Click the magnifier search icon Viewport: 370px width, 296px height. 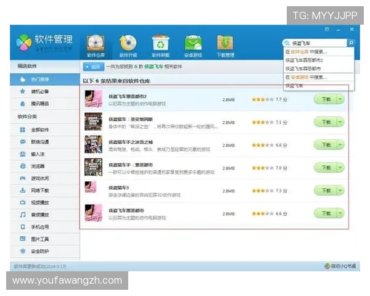pyautogui.click(x=351, y=43)
